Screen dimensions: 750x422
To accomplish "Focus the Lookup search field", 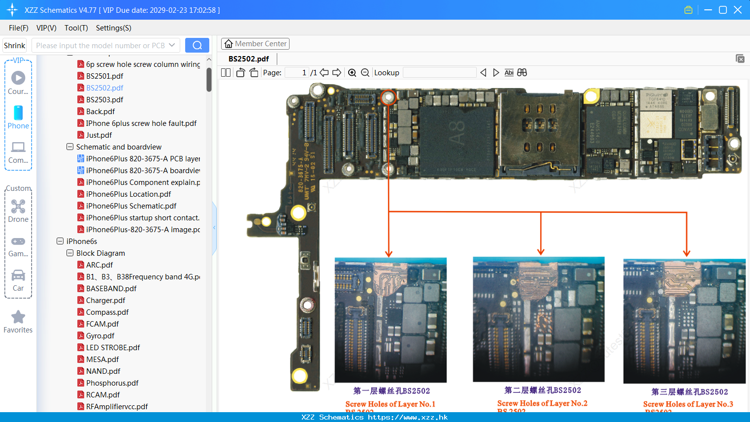I will [x=440, y=73].
